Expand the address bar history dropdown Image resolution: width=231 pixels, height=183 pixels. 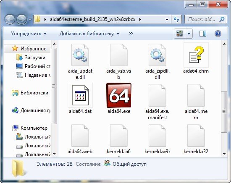(x=167, y=19)
